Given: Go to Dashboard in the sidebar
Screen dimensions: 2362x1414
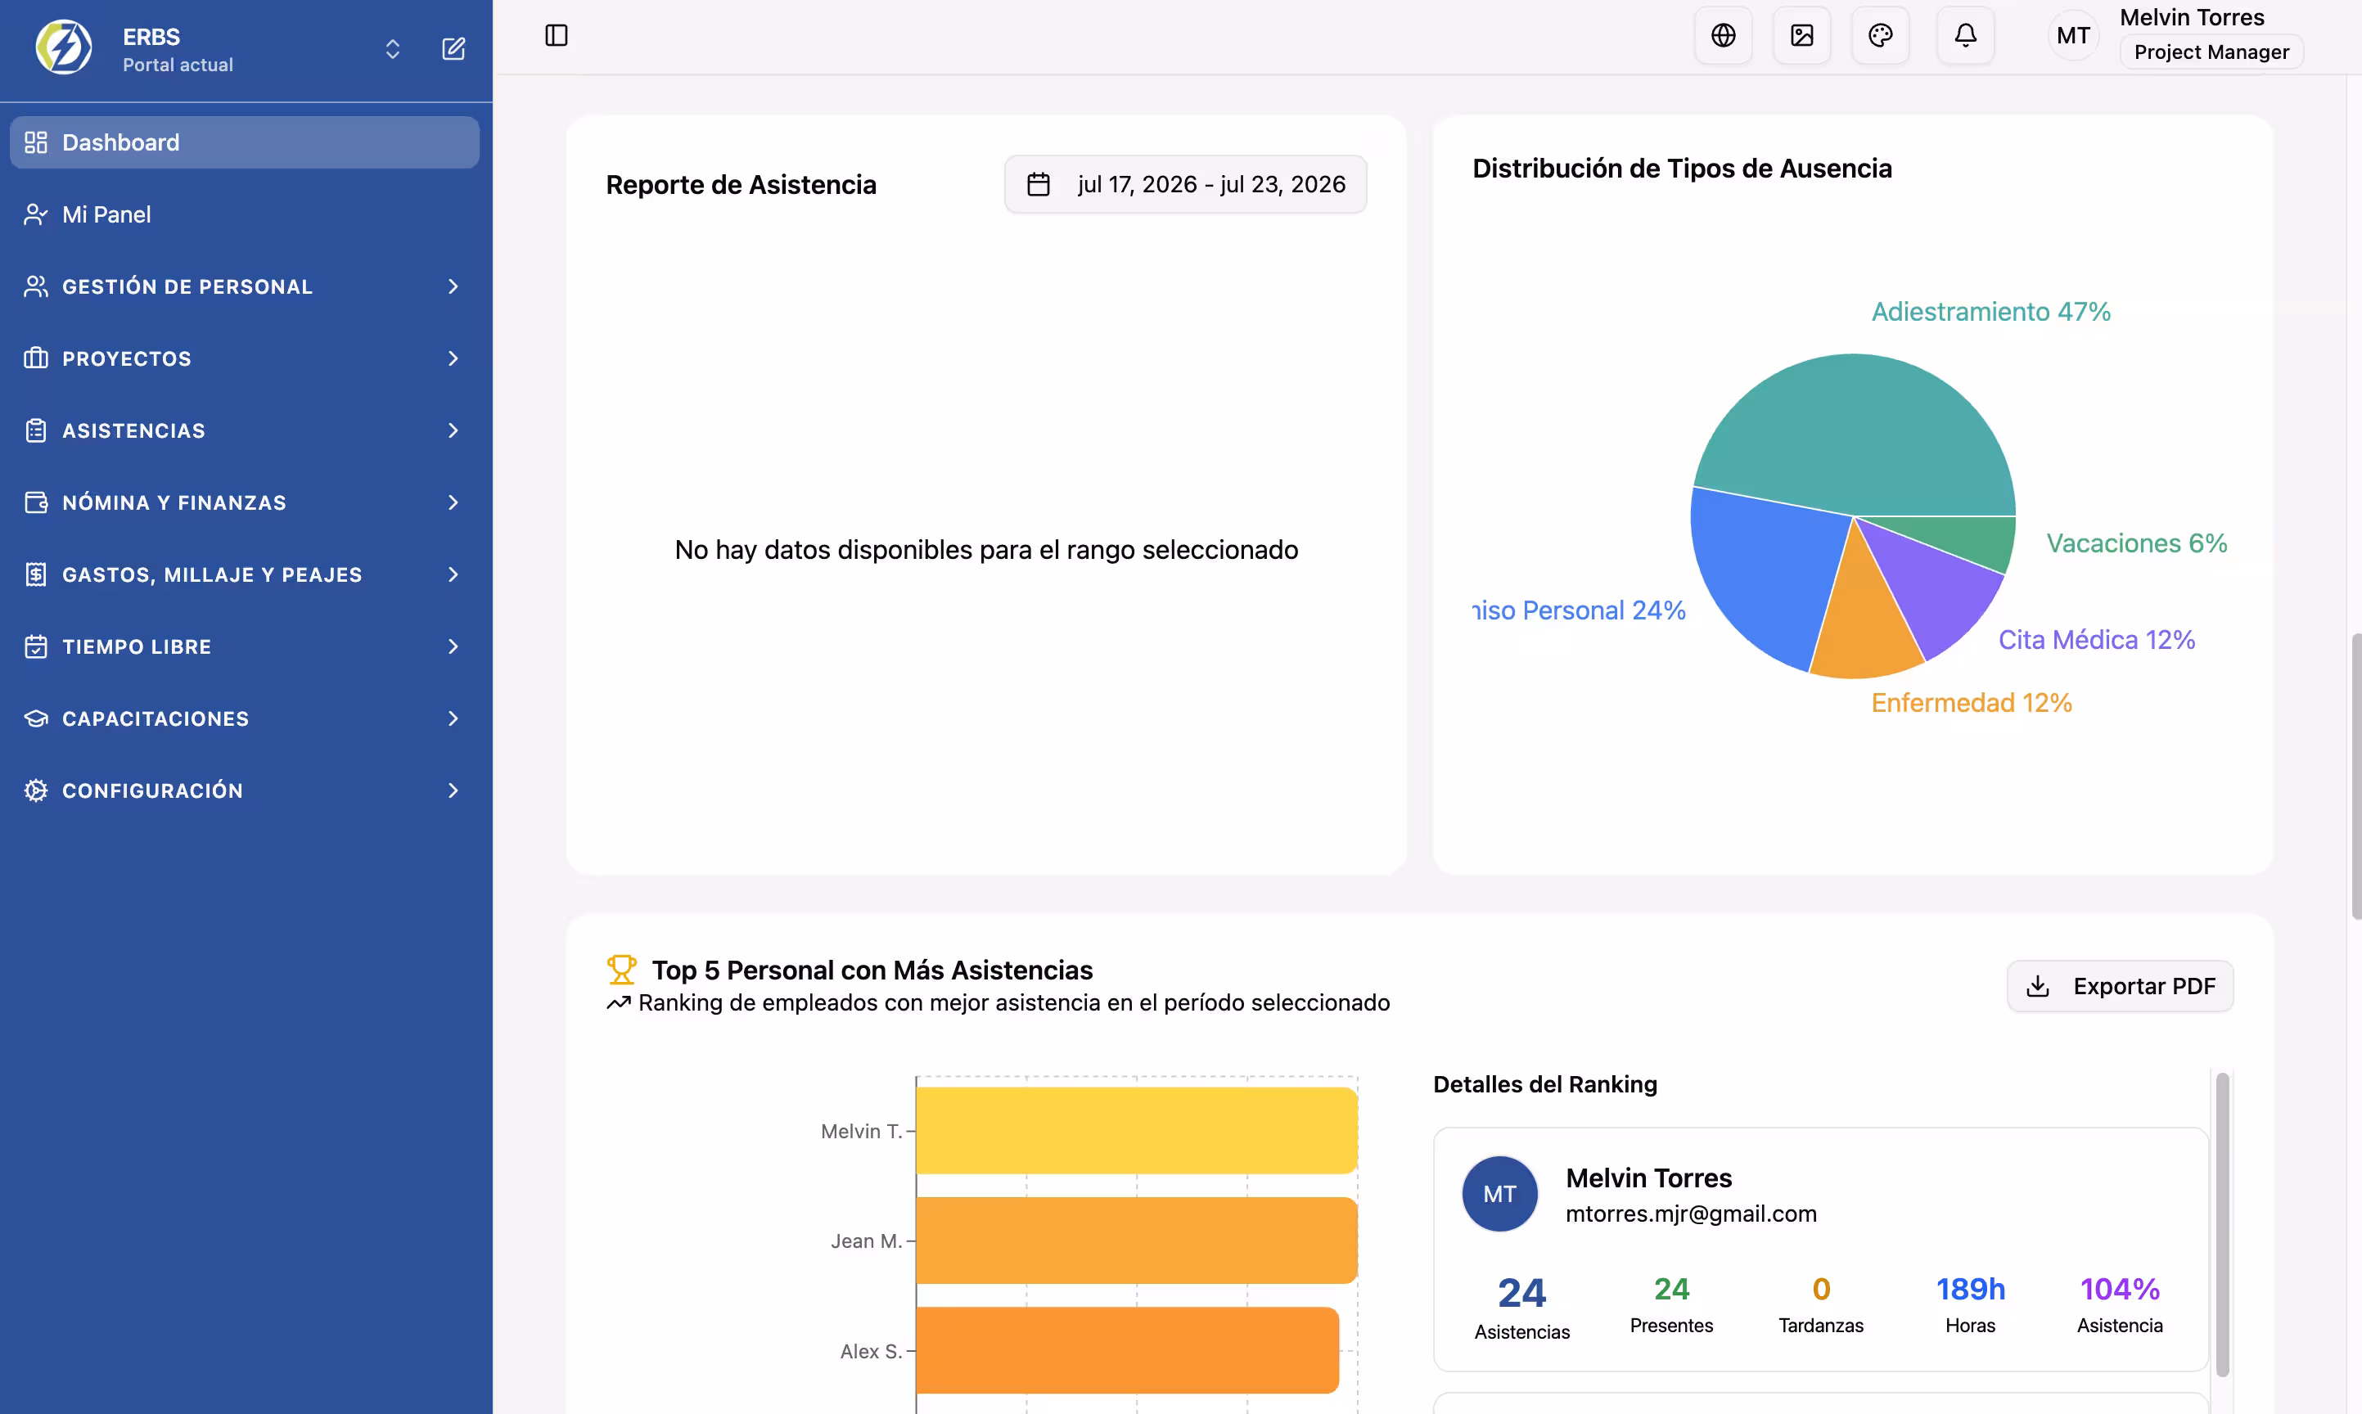Looking at the screenshot, I should 245,143.
